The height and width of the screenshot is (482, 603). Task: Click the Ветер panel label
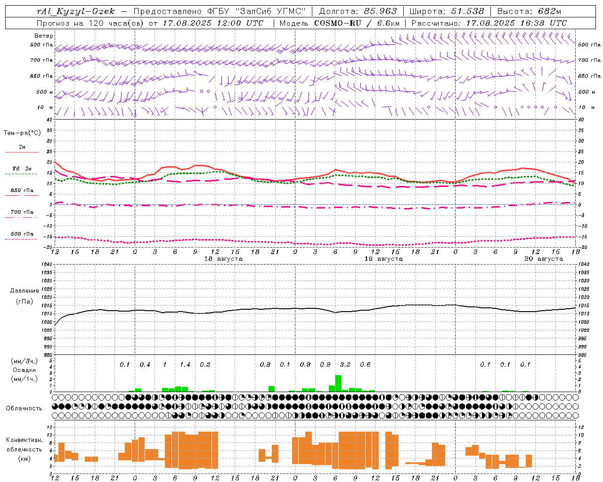44,36
